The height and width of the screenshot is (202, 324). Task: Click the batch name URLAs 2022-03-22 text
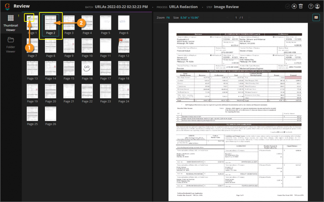(121, 7)
